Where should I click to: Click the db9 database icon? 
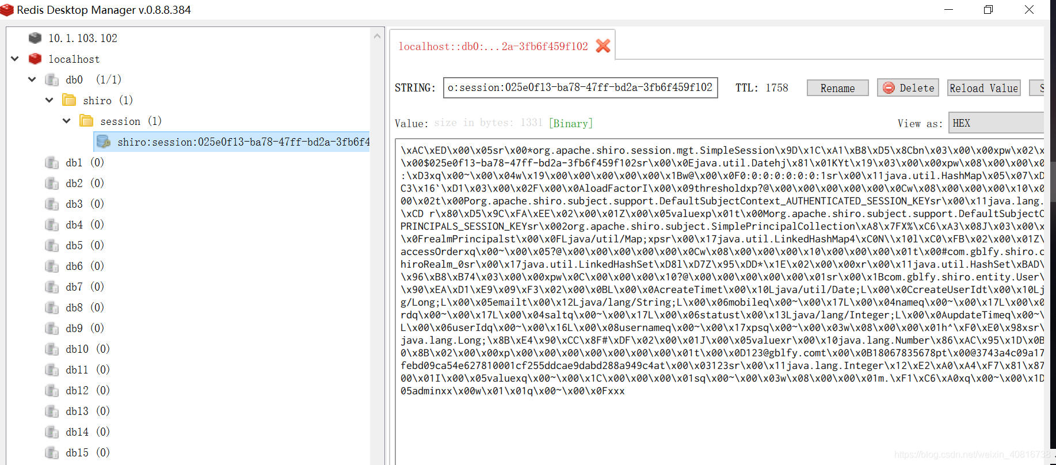point(52,328)
